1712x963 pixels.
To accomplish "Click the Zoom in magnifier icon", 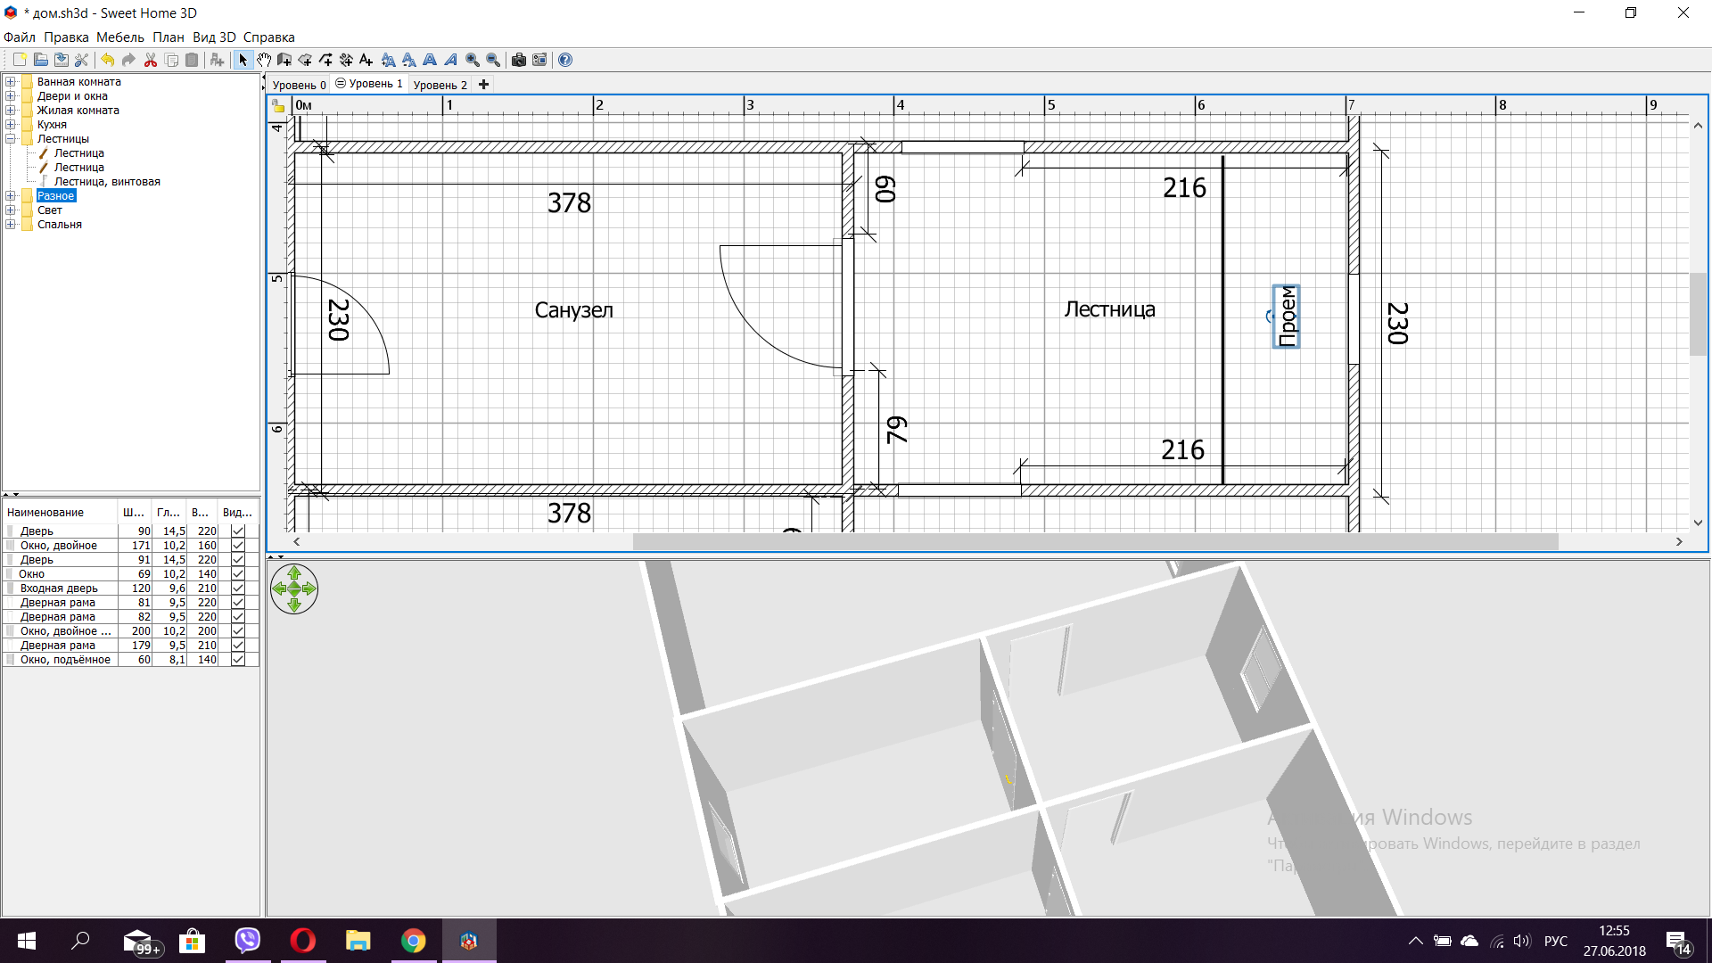I will [x=473, y=60].
